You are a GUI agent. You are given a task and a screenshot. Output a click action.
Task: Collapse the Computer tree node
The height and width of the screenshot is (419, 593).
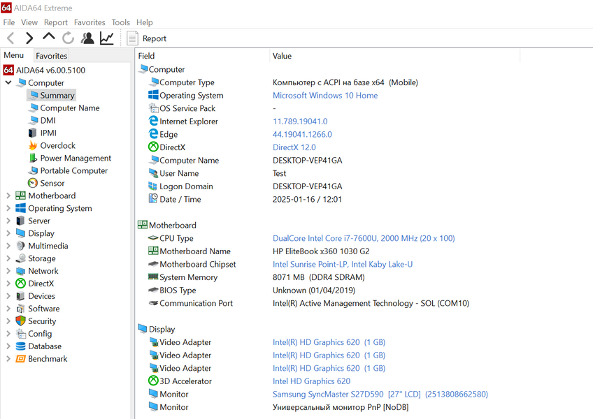[x=8, y=82]
